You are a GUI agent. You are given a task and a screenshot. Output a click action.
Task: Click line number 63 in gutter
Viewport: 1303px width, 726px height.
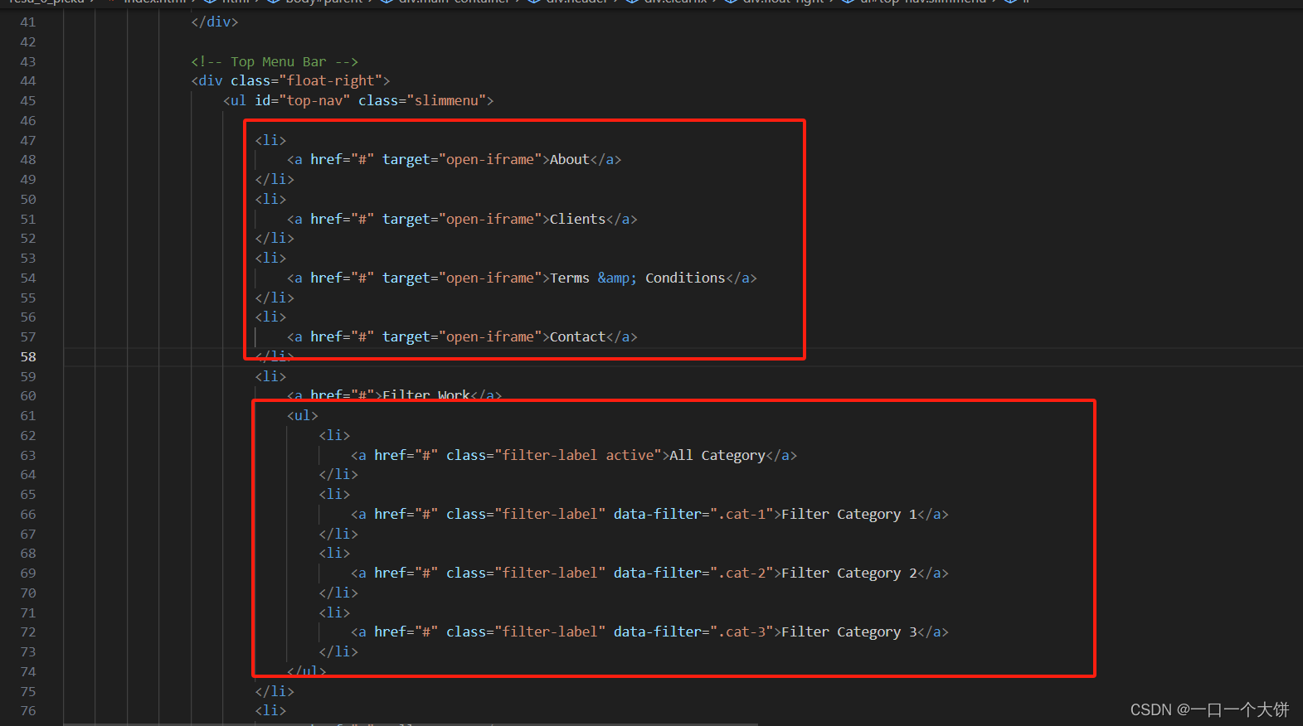28,455
